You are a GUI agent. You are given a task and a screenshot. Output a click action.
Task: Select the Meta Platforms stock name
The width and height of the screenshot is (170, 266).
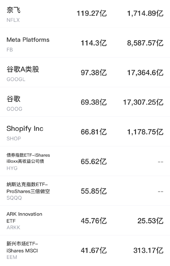pos(28,40)
